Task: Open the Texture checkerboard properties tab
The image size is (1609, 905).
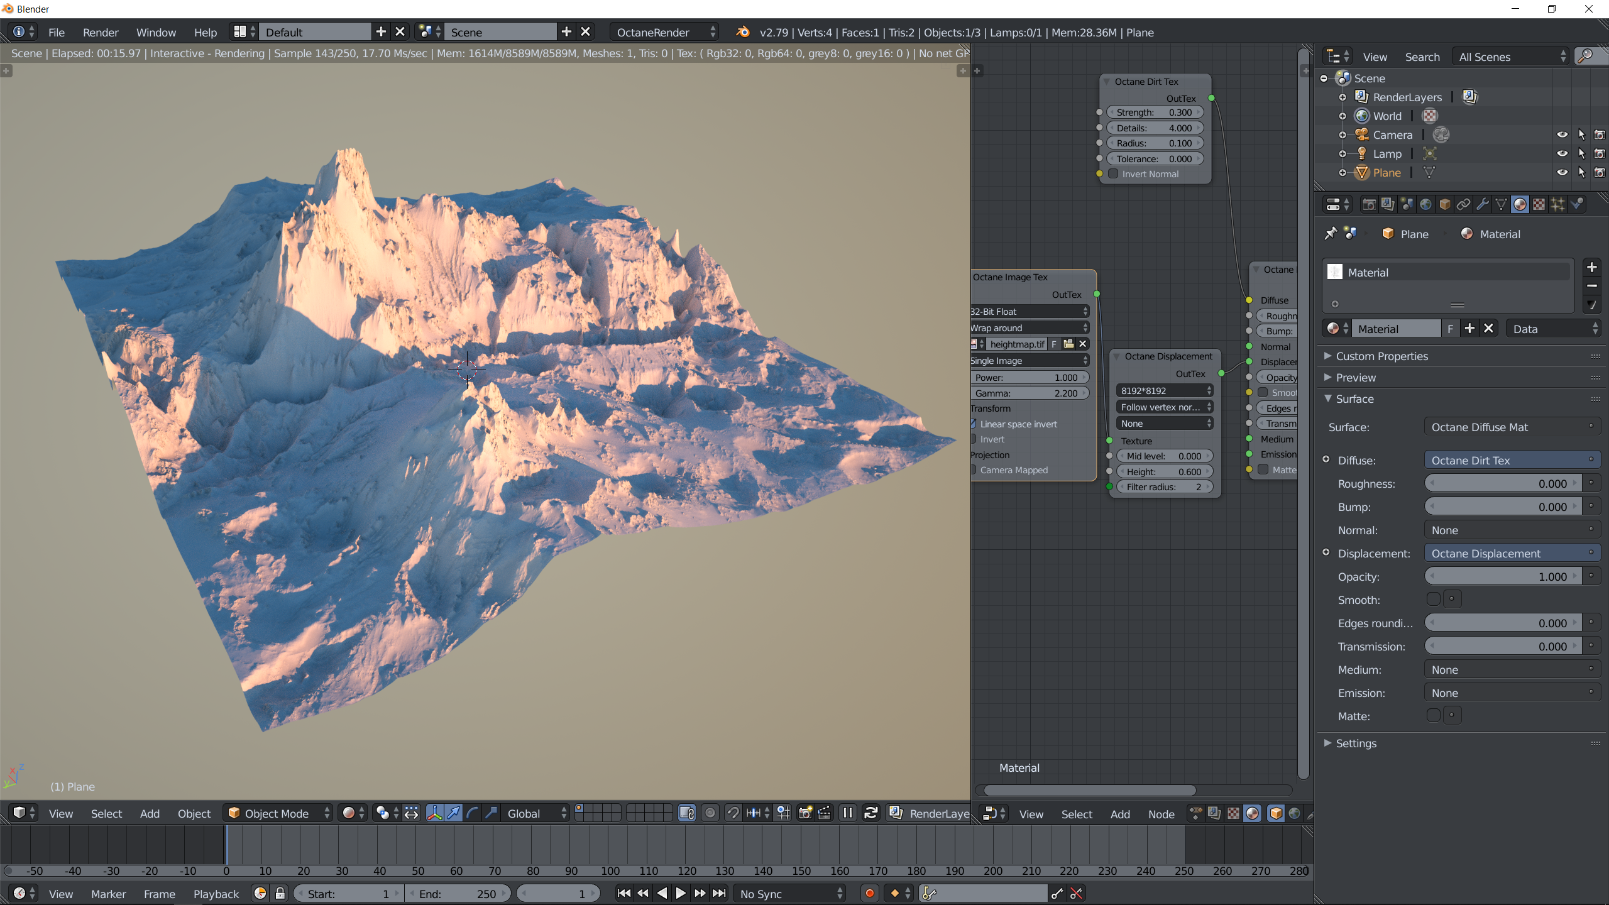Action: tap(1539, 204)
